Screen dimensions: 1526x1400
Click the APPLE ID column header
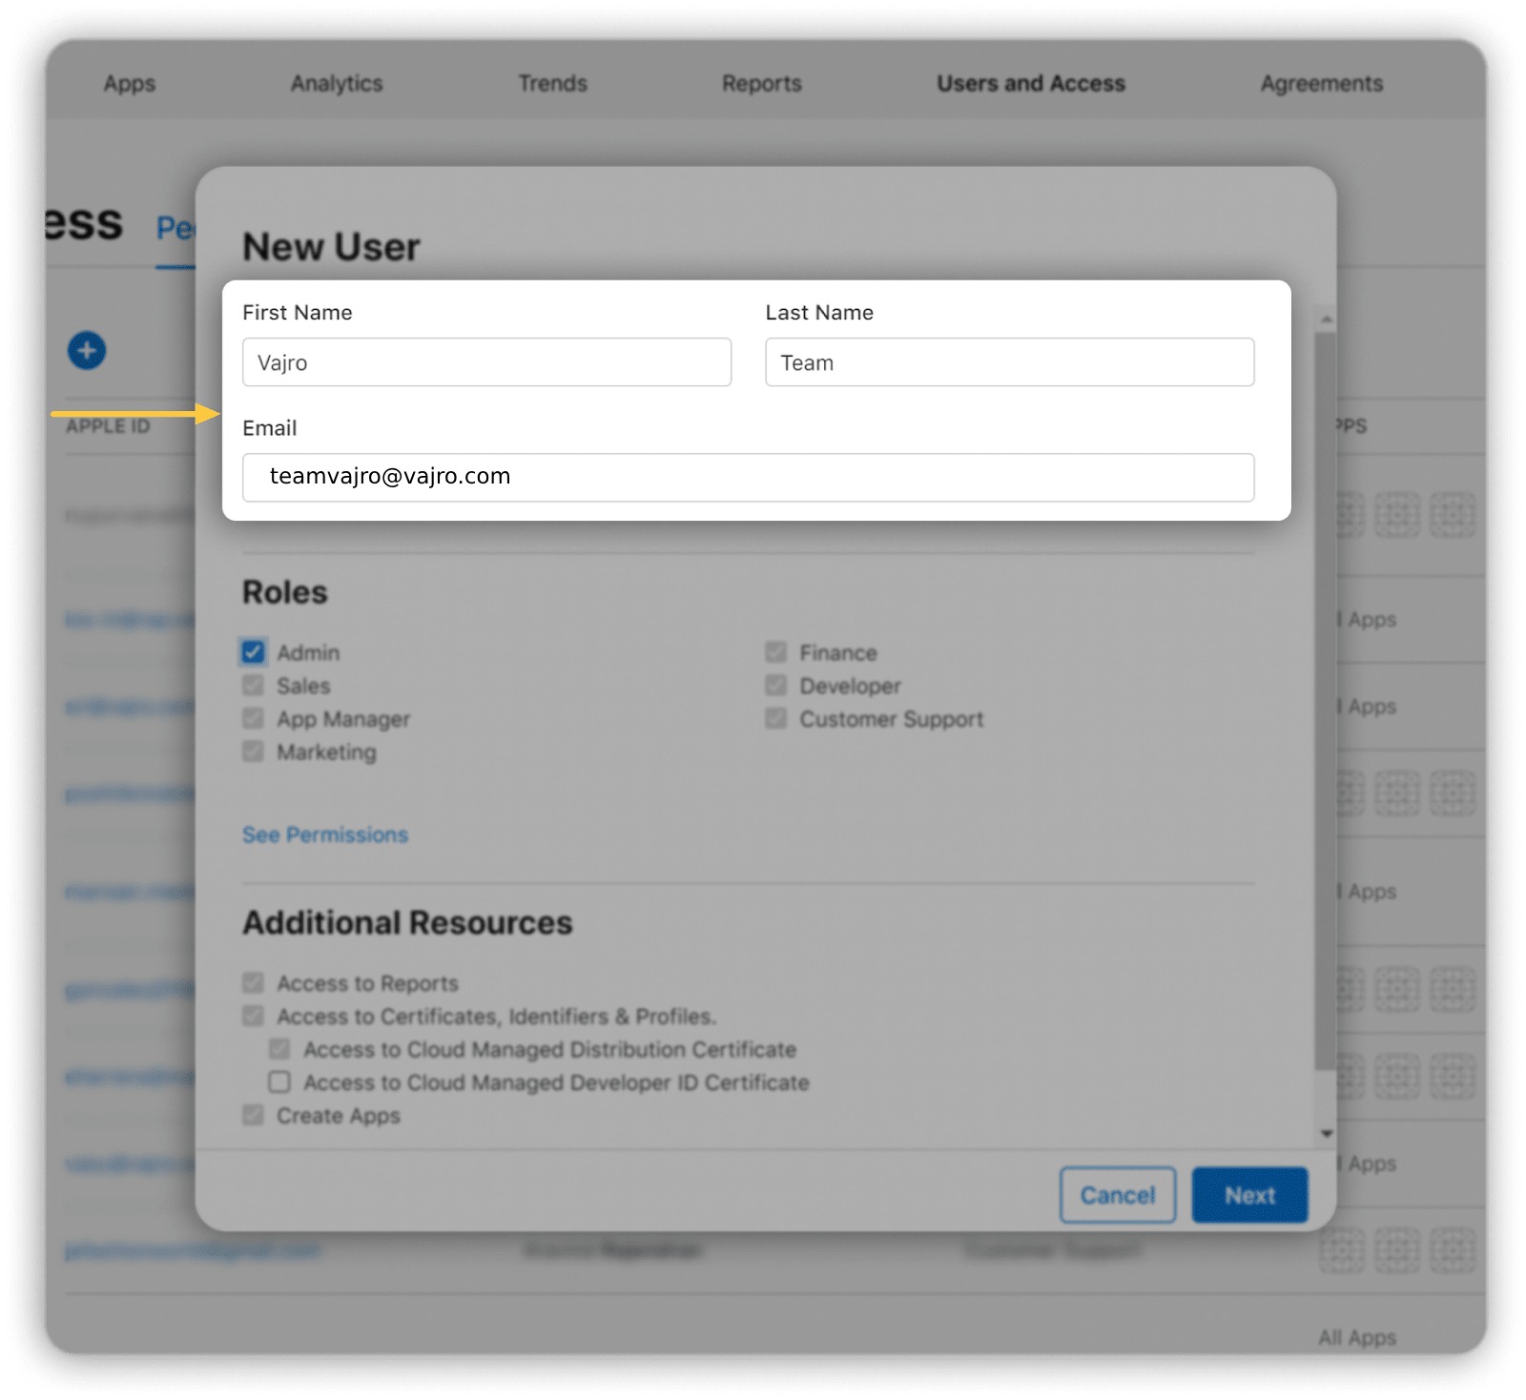click(x=108, y=426)
